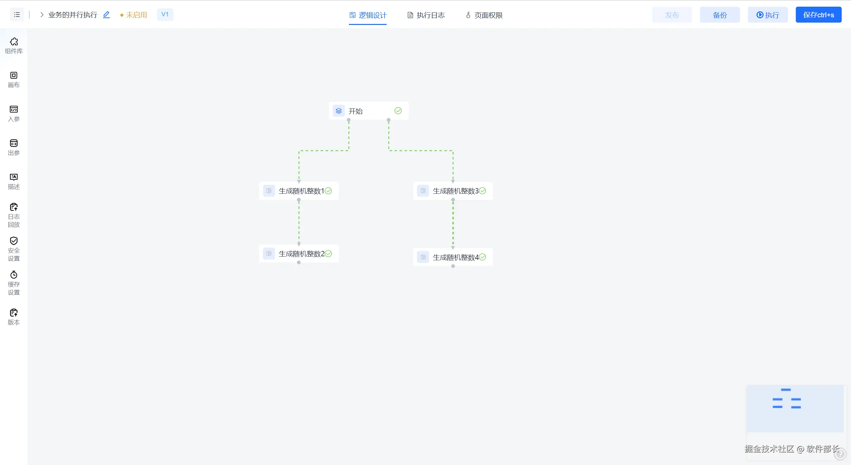Open the 出参 output parameters panel
The width and height of the screenshot is (851, 465).
14,147
